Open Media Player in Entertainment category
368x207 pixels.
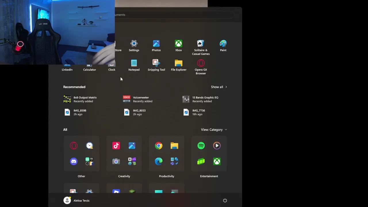(x=217, y=146)
